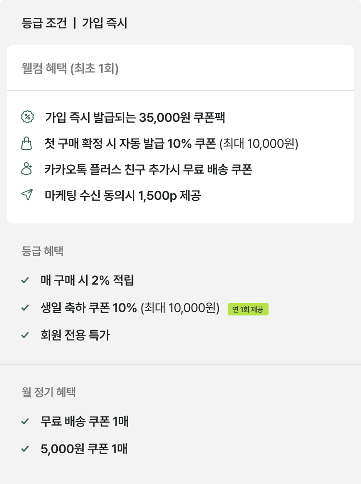Viewport: 361px width, 484px height.
Task: Select the 35,000원 쿠폰팩 benefit text
Action: [135, 117]
